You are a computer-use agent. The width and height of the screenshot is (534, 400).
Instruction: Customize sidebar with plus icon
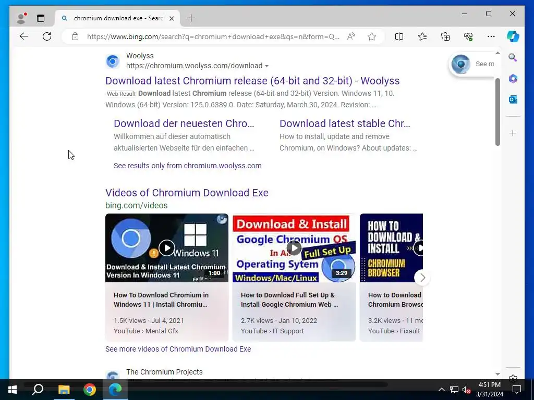(513, 133)
